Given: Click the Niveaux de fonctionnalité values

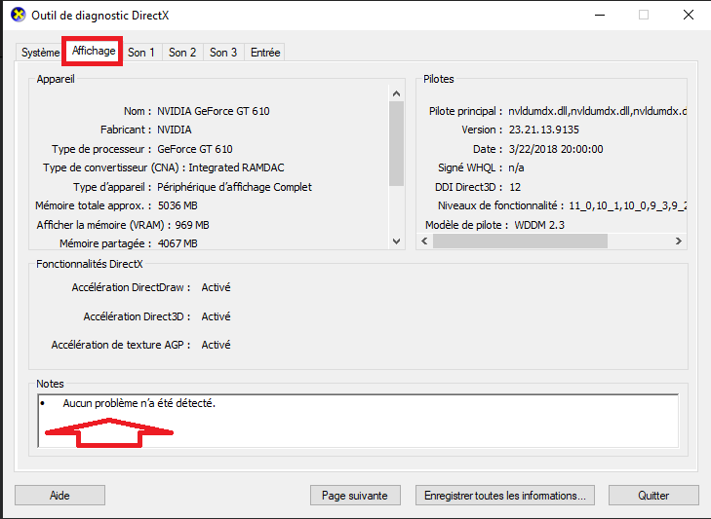Looking at the screenshot, I should (628, 206).
